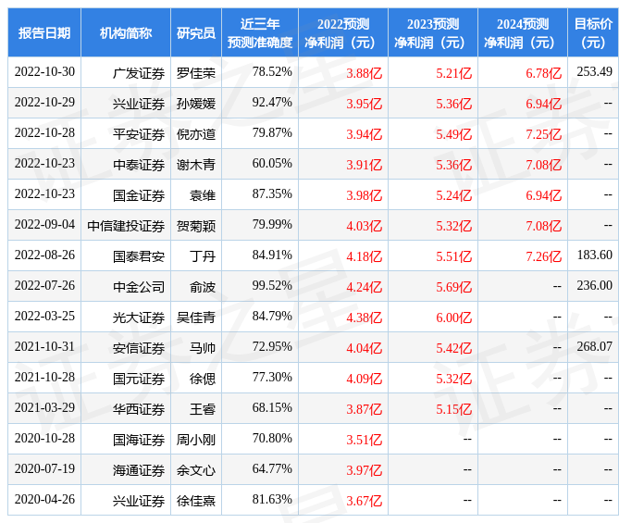Click analyst name 俞波
Viewport: 619px width, 523px height.
point(203,287)
